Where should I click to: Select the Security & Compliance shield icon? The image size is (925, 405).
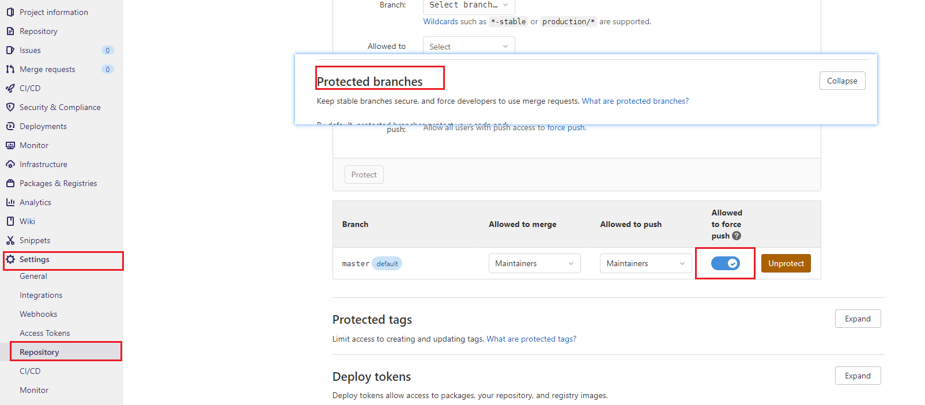[x=10, y=107]
